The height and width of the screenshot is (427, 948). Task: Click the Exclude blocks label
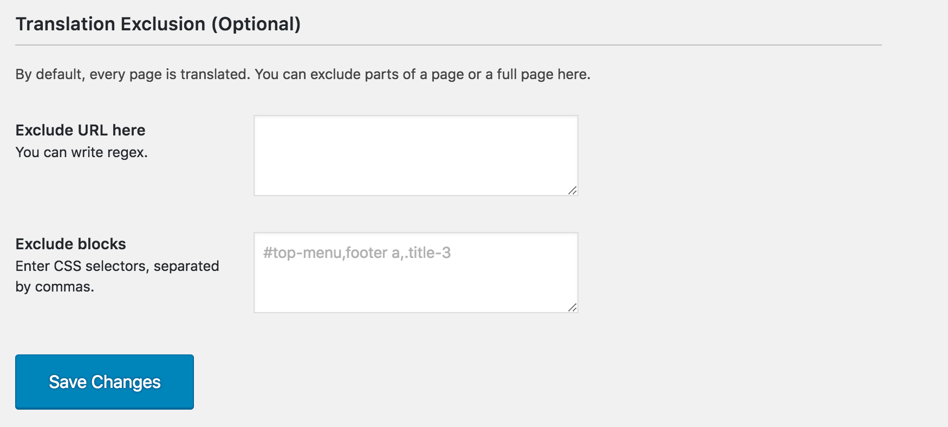pyautogui.click(x=70, y=244)
